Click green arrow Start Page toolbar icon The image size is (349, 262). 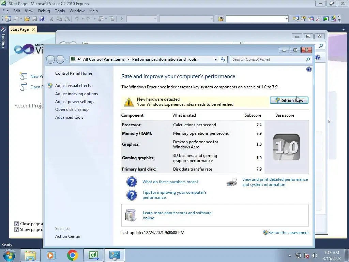click(x=326, y=19)
